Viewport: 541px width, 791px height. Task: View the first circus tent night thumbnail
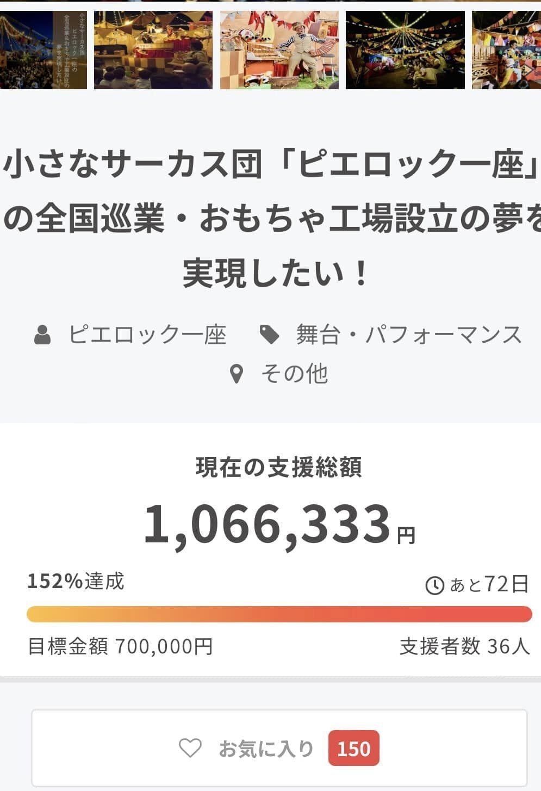(42, 48)
